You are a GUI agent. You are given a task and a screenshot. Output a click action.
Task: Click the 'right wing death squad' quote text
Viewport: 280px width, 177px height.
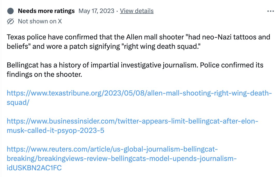161,46
